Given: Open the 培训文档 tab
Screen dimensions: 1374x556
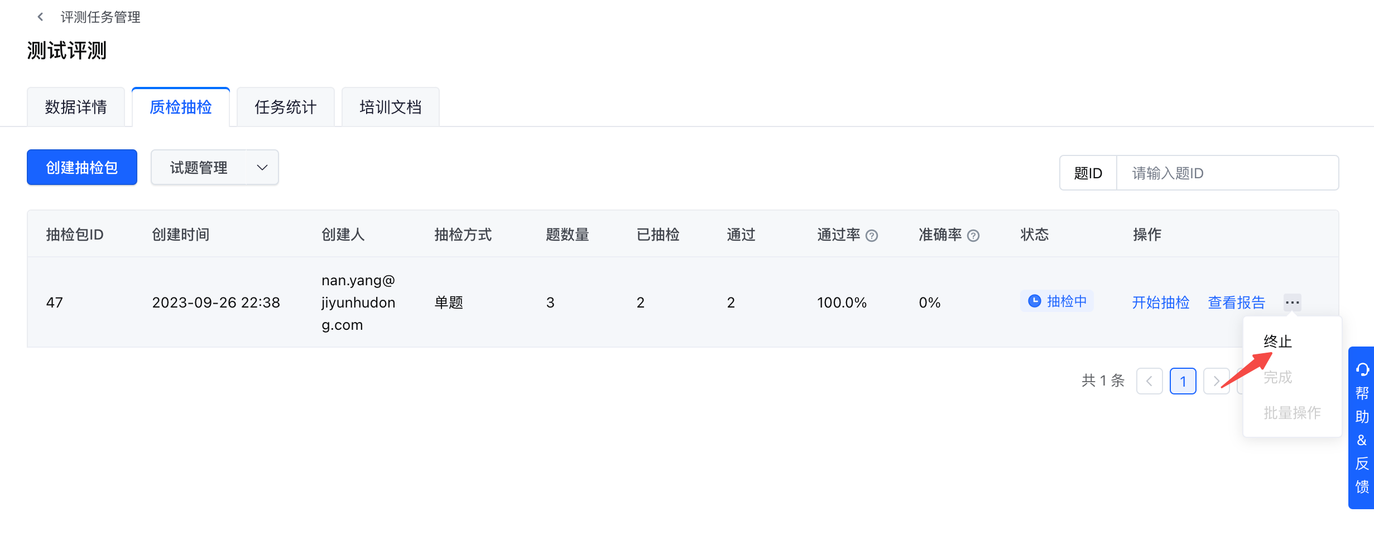Looking at the screenshot, I should pyautogui.click(x=390, y=107).
